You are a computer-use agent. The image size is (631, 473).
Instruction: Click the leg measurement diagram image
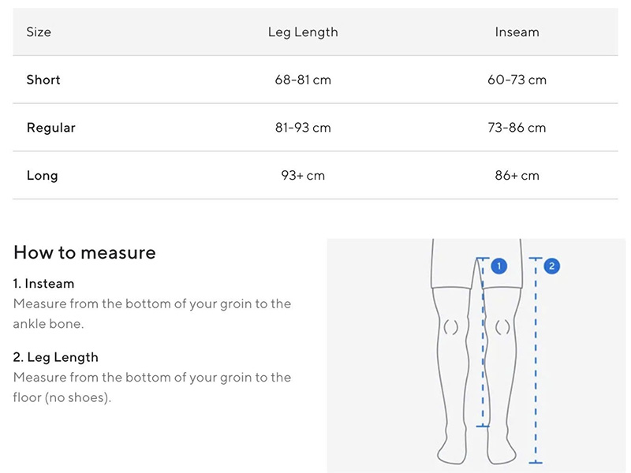pos(476,356)
